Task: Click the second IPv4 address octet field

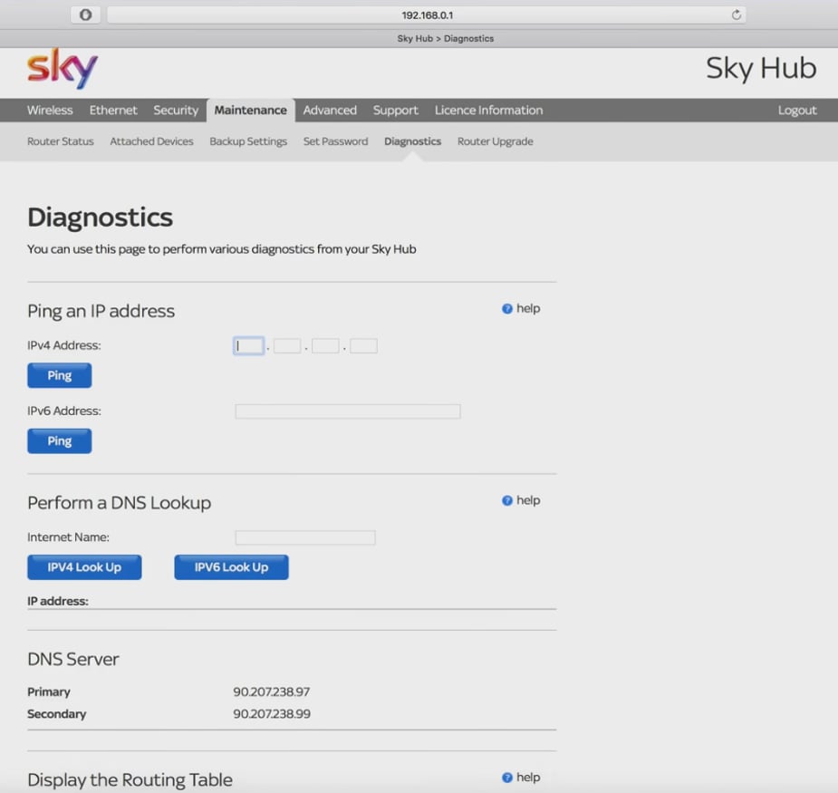Action: tap(287, 346)
